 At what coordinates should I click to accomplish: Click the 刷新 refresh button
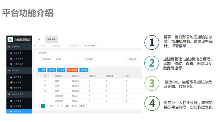coord(84,70)
